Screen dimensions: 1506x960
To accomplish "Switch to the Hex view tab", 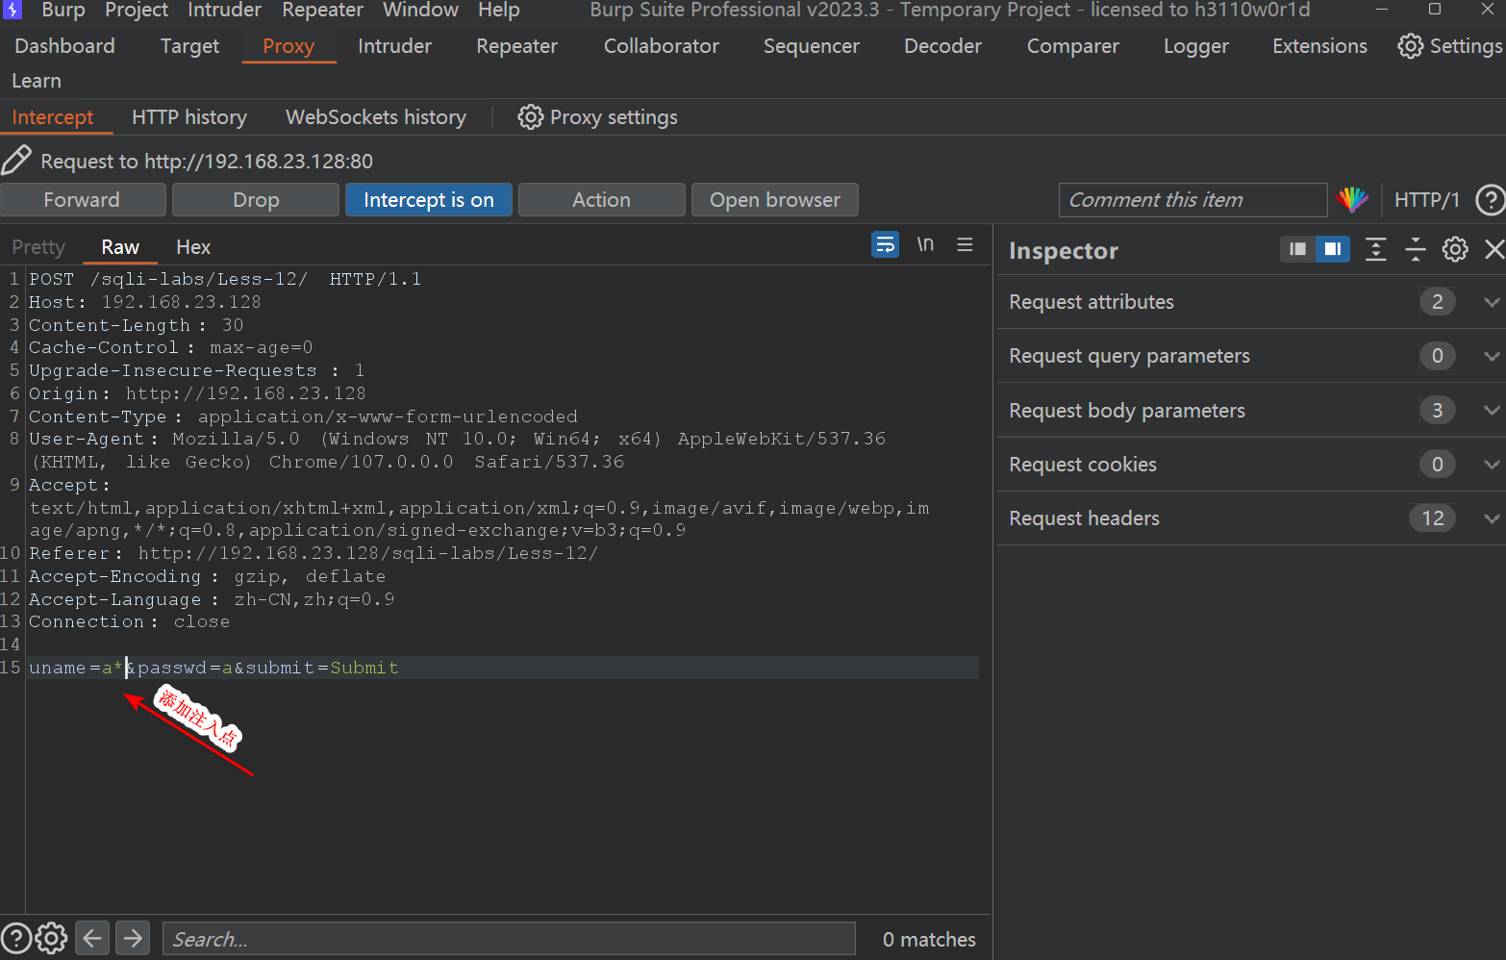I will (x=192, y=247).
